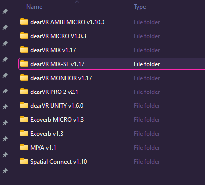Click the File folder type of Spatial Connect

coord(147,162)
